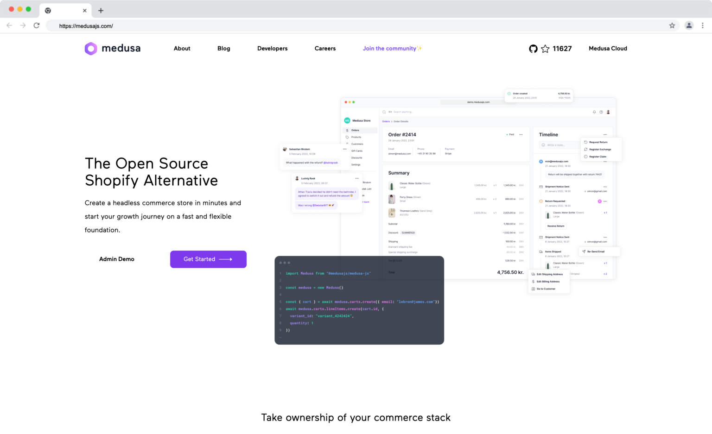Select Settings in the admin sidebar
Screen dimensions: 712x434
coord(356,164)
